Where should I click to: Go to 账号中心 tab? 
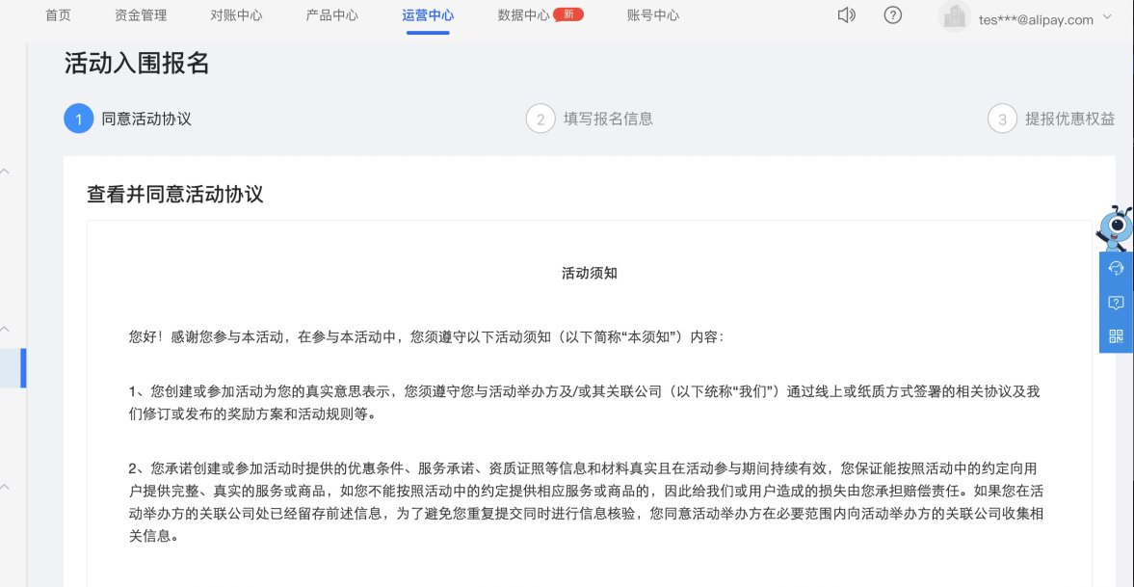click(x=653, y=15)
